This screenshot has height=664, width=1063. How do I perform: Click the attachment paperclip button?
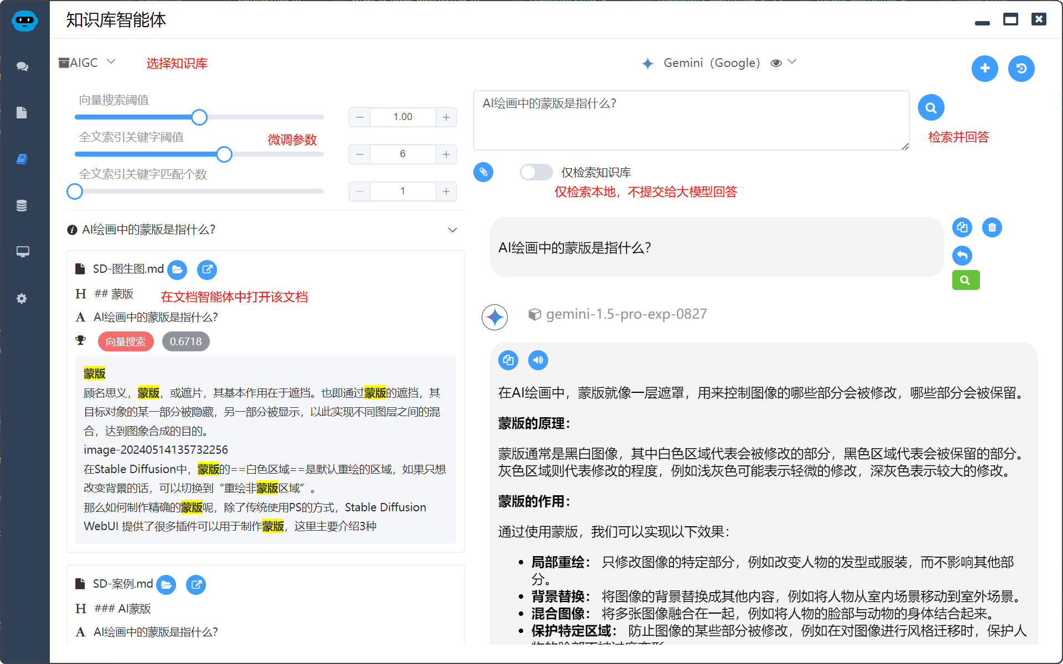click(483, 172)
